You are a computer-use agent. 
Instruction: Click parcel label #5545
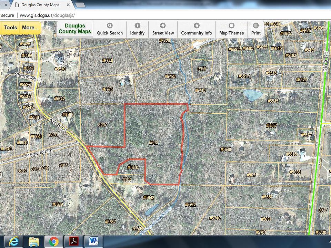(273, 101)
